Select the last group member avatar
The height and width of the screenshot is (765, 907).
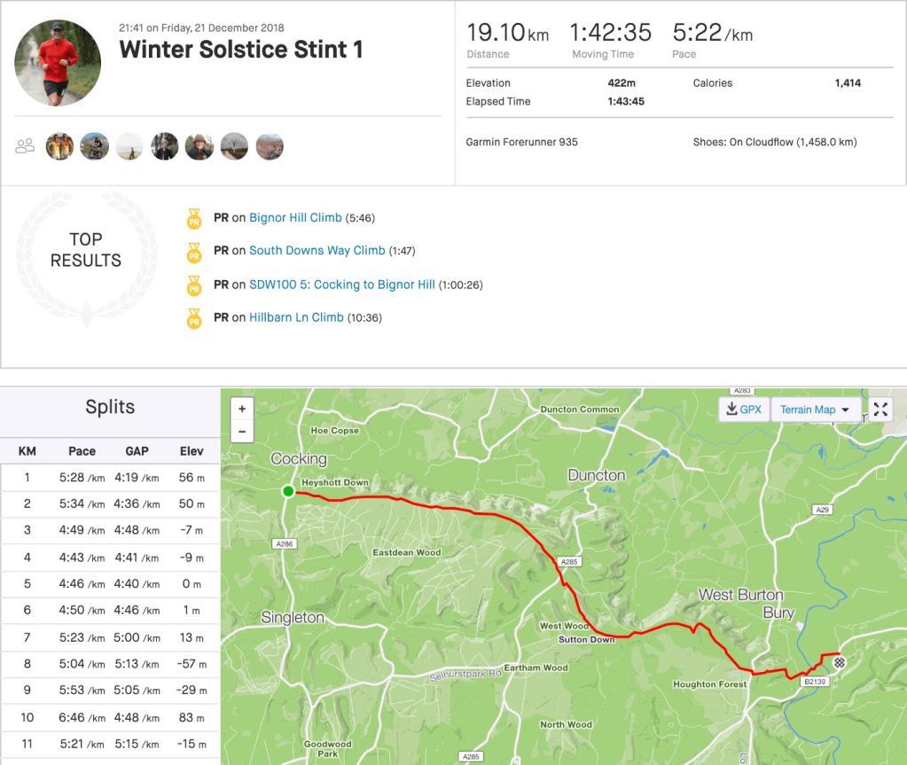click(x=270, y=146)
